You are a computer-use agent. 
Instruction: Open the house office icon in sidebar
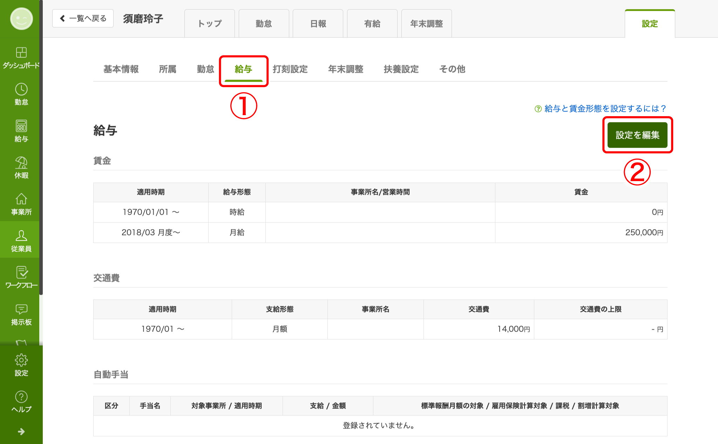[x=21, y=199]
